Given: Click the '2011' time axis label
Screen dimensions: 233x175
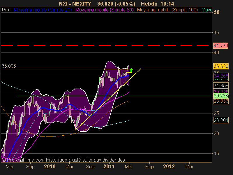Looking at the screenshot, I should tap(109, 167).
